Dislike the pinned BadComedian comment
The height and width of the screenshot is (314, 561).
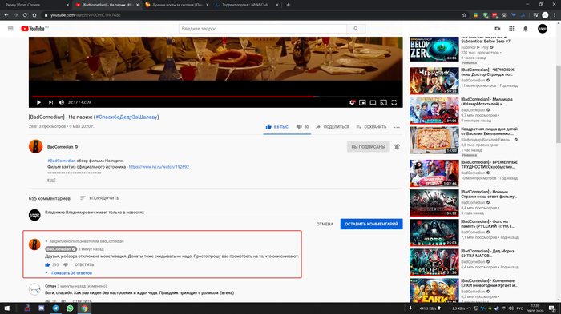click(66, 264)
